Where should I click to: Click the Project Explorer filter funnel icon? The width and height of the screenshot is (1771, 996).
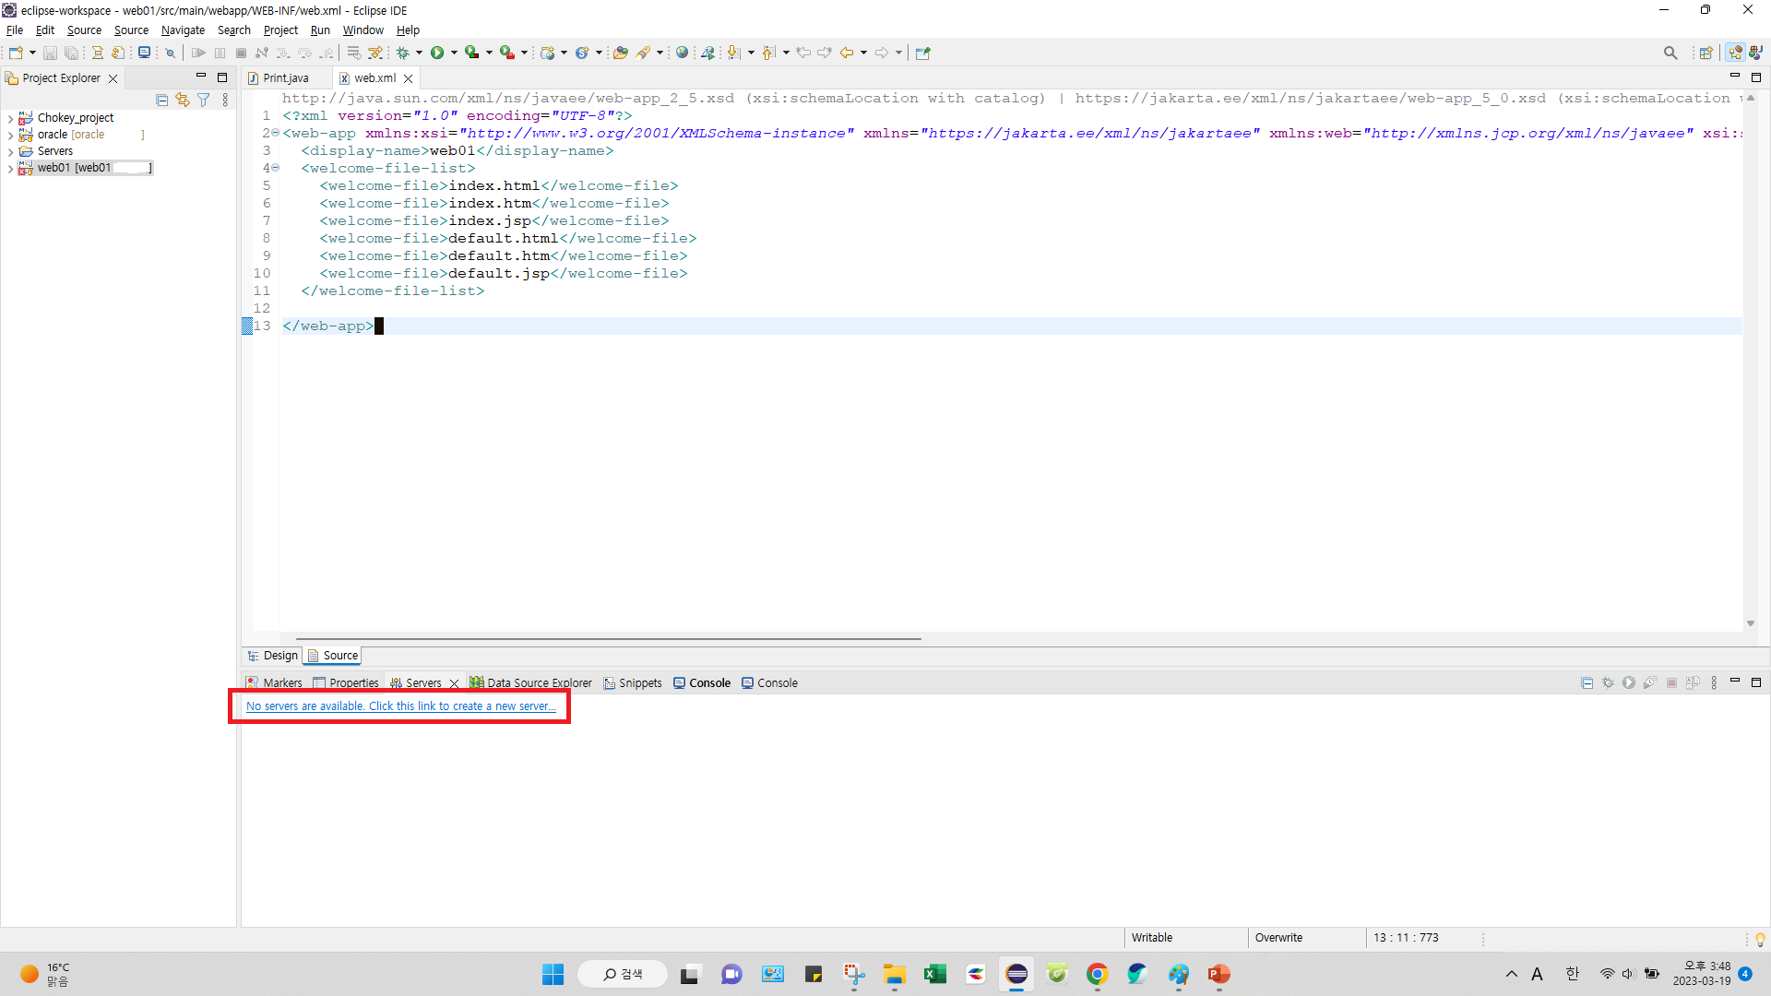204,100
